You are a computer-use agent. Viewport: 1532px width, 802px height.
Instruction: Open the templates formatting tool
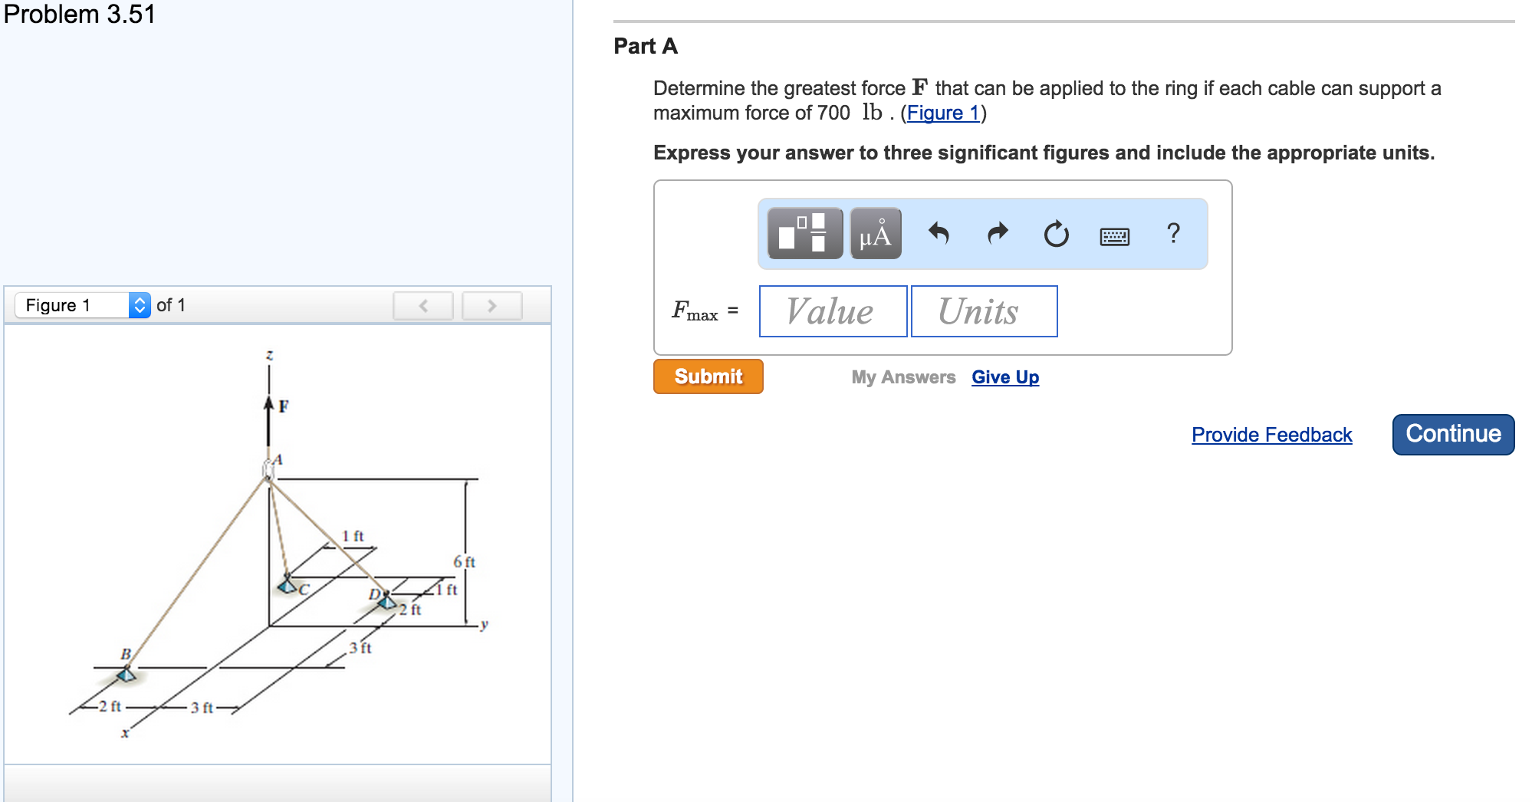pos(804,233)
